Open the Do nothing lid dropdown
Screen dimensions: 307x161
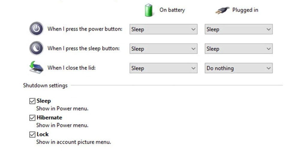point(239,68)
